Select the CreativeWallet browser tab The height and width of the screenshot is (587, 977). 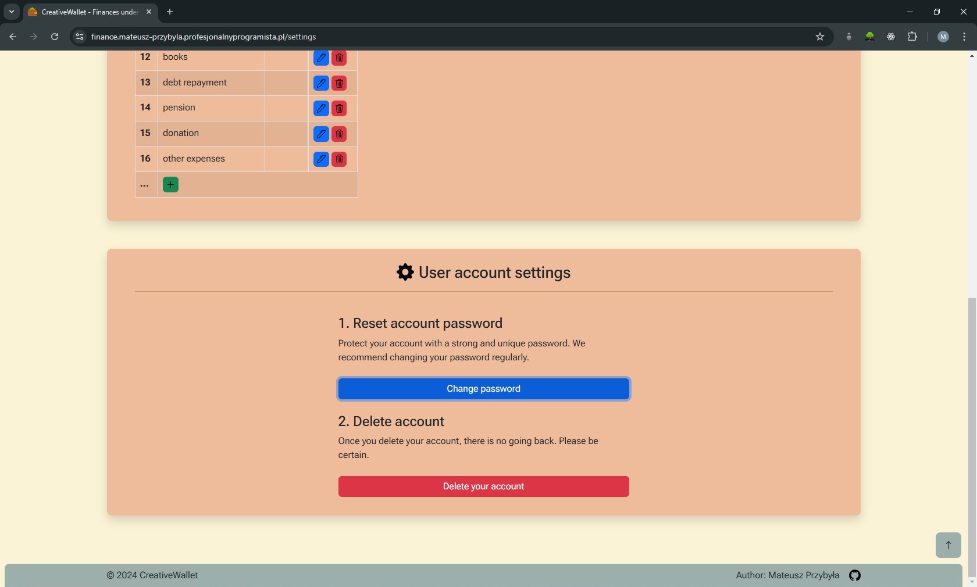(x=87, y=12)
